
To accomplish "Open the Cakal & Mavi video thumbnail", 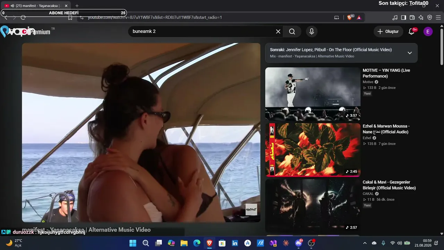I will click(313, 206).
